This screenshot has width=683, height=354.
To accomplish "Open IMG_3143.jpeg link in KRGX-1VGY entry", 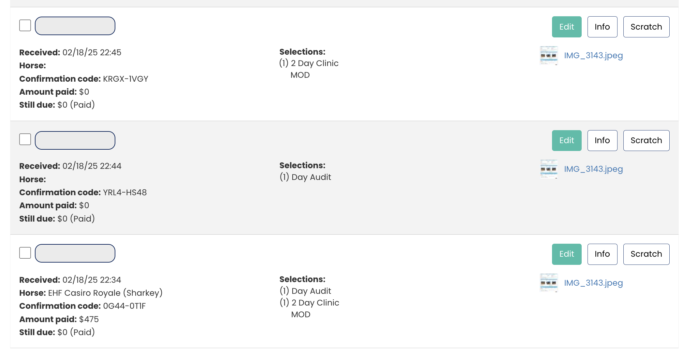I will tap(593, 56).
